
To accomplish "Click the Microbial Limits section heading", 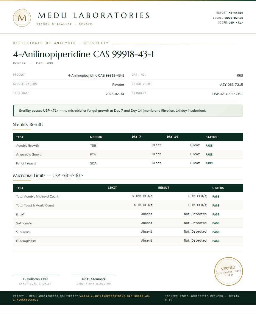I will pyautogui.click(x=48, y=175).
